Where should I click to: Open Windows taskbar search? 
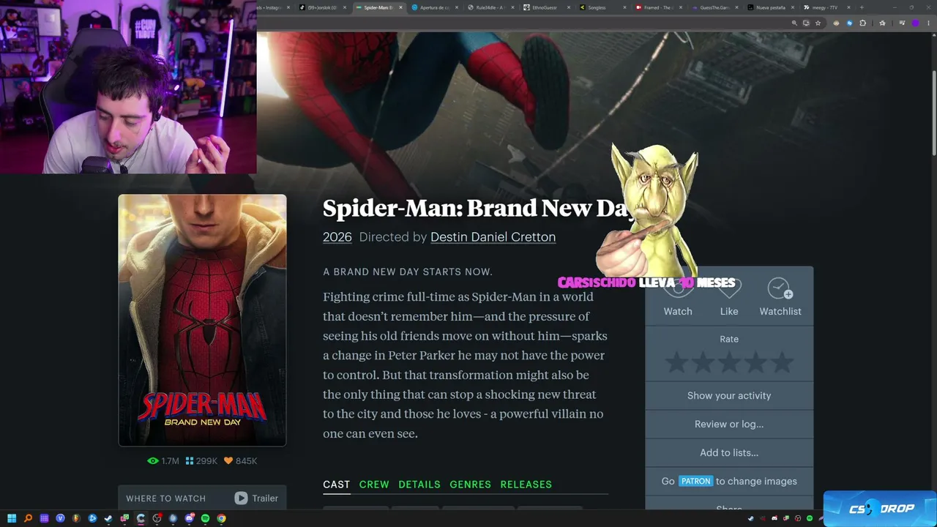tap(29, 519)
